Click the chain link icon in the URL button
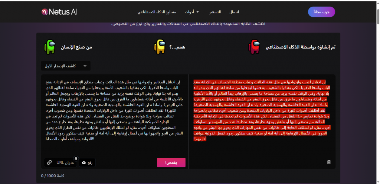Image resolution: width=380 pixels, height=184 pixels. [49, 163]
